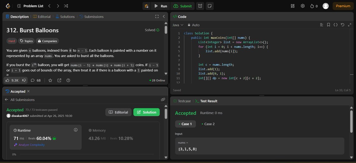
Task: Click the description panel scrollbar
Action: coord(166,30)
